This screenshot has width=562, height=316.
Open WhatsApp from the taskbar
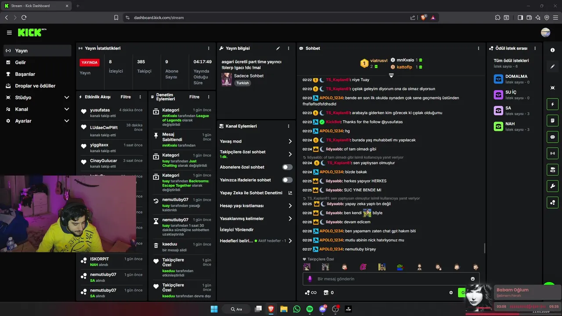click(x=297, y=309)
